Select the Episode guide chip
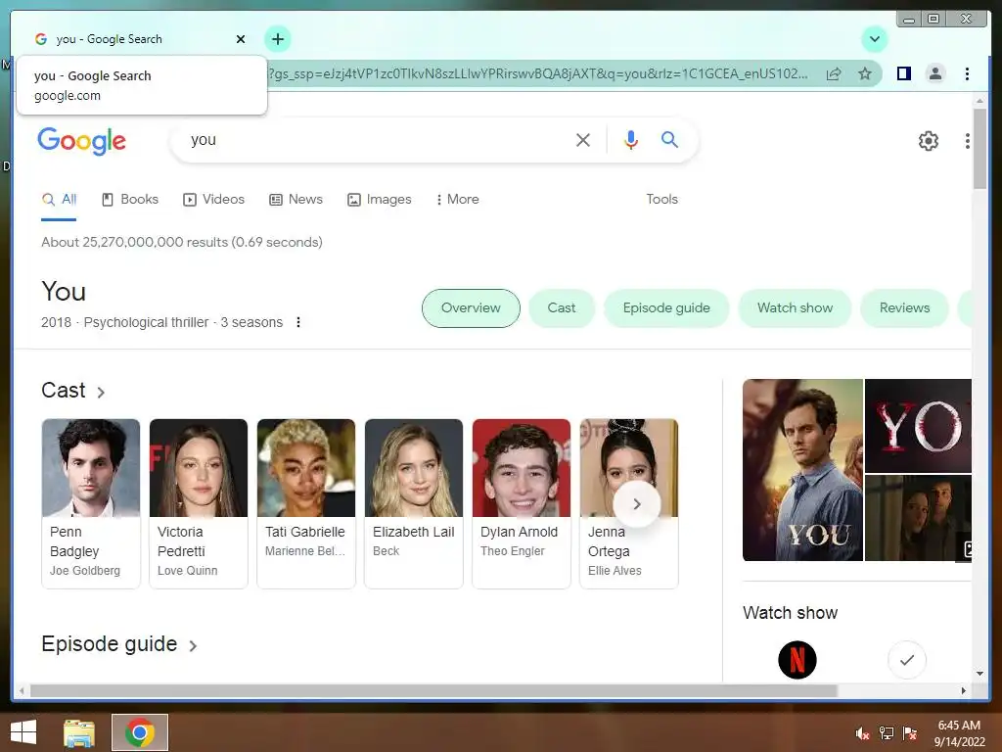The height and width of the screenshot is (752, 1002). (666, 308)
